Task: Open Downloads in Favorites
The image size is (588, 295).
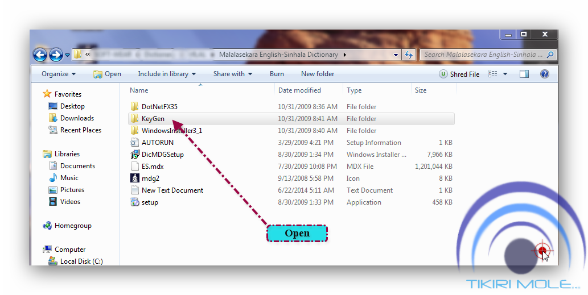Action: point(71,118)
